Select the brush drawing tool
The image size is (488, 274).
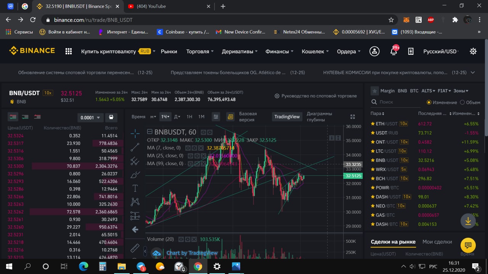pos(135,175)
